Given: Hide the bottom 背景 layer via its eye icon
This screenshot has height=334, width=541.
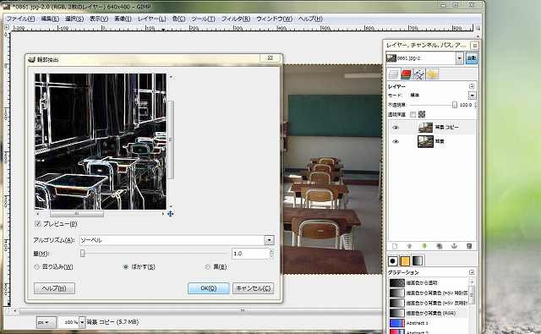Looking at the screenshot, I should tap(396, 141).
